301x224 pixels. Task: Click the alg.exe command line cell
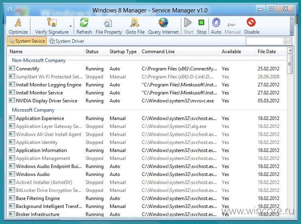click(174, 126)
